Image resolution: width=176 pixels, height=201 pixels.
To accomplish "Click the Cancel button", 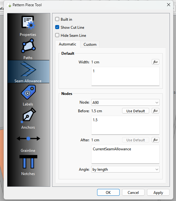I will pos(133,192).
